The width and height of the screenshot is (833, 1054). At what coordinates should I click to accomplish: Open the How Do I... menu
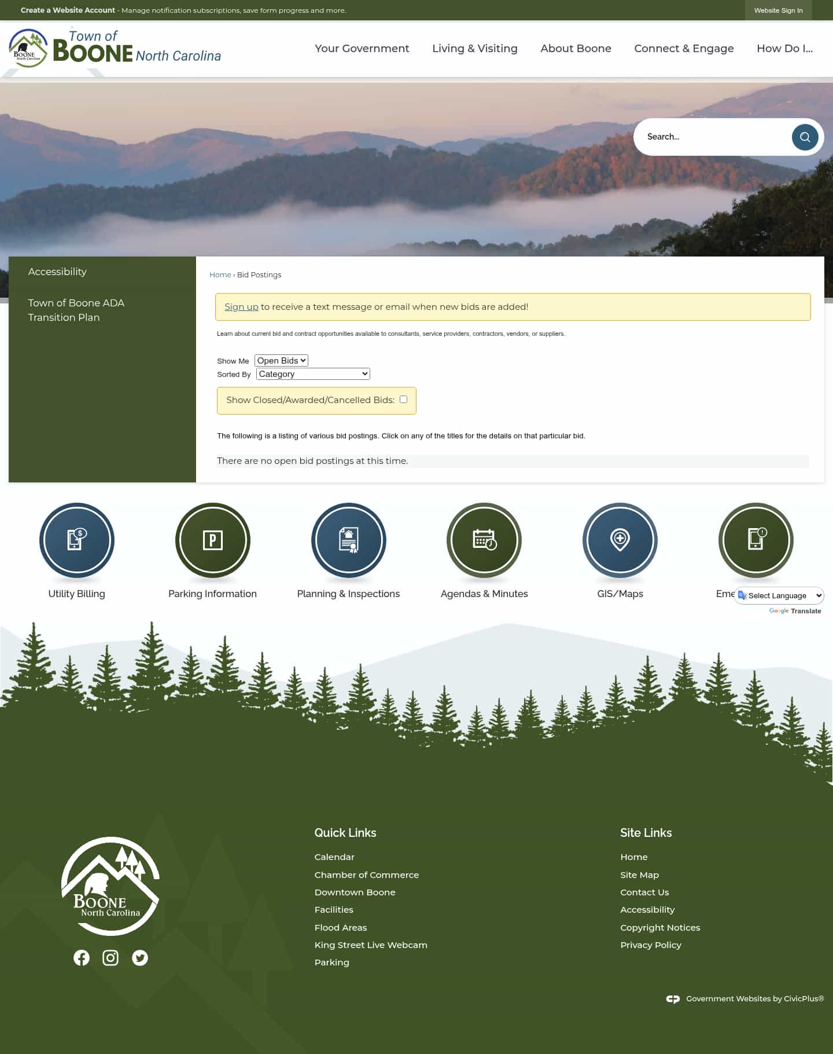(x=785, y=49)
